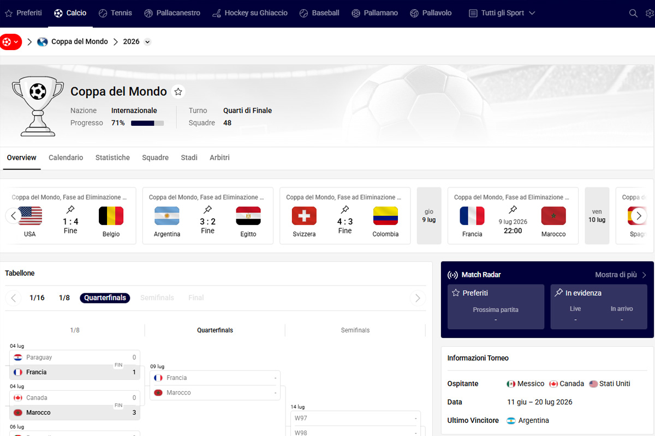655x436 pixels.
Task: Open Francia winner row in 1/8 bracket
Action: tap(75, 372)
